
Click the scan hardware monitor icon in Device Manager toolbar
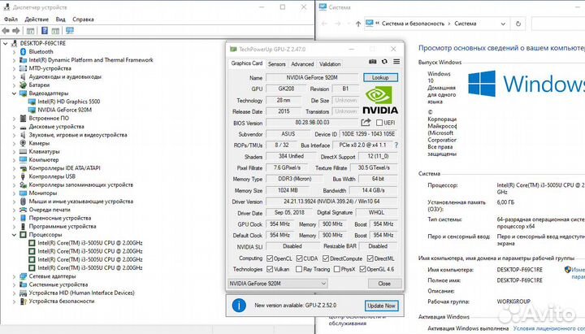click(x=70, y=31)
